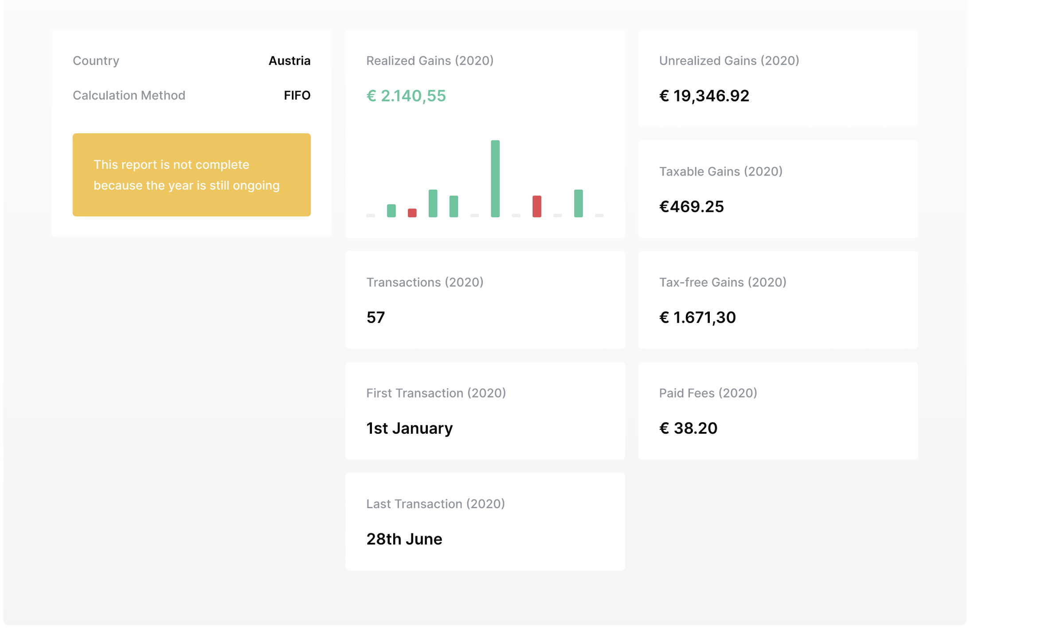Click the FIFO calculation method
The image size is (1041, 638).
click(x=297, y=95)
